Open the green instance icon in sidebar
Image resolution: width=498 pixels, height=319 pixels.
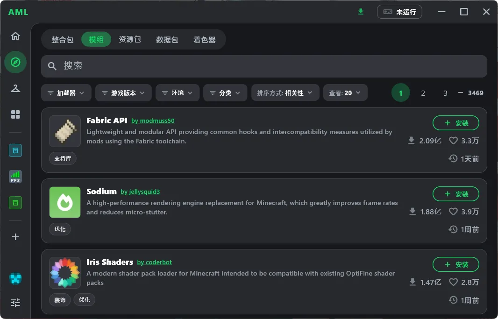tap(15, 203)
